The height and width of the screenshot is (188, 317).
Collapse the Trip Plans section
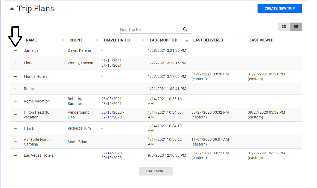pos(12,8)
